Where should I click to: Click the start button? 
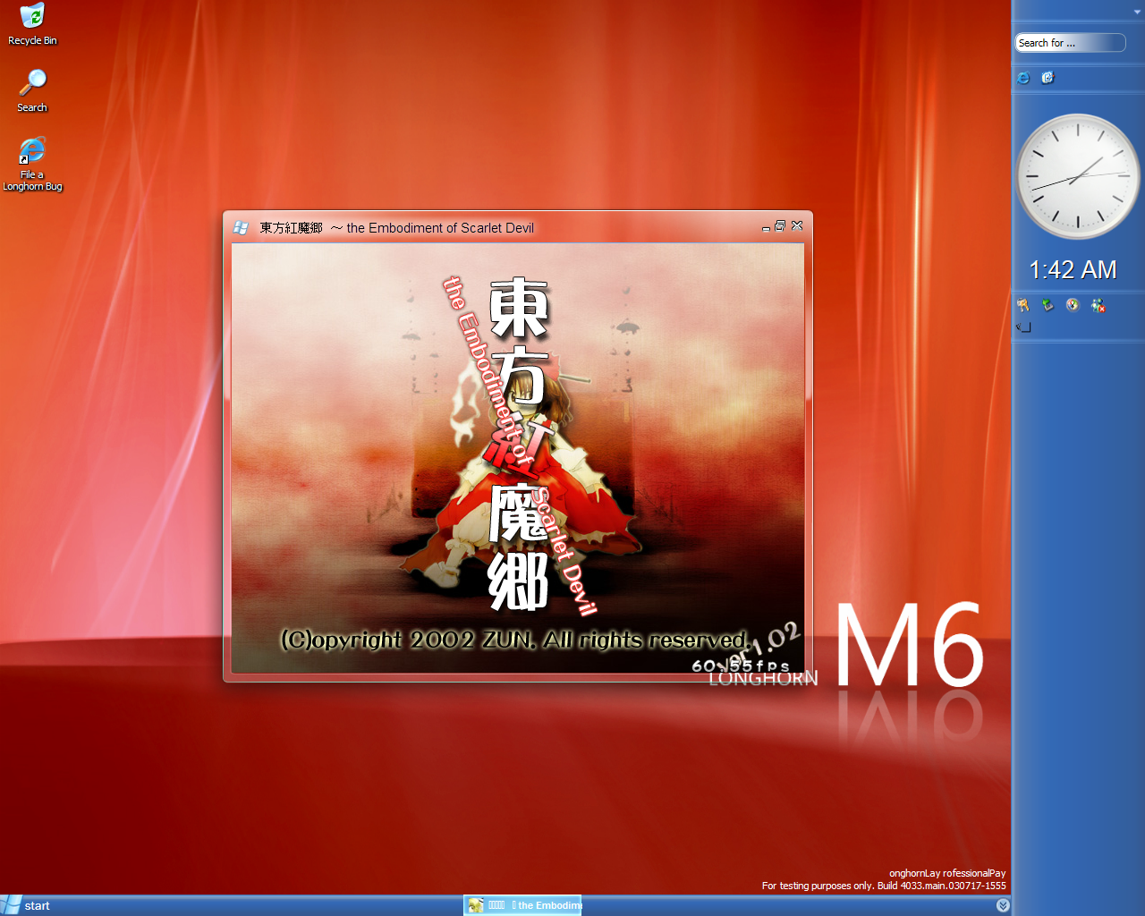coord(25,905)
